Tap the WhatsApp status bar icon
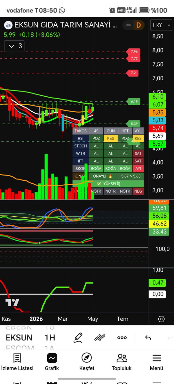The width and height of the screenshot is (174, 384). point(62,10)
